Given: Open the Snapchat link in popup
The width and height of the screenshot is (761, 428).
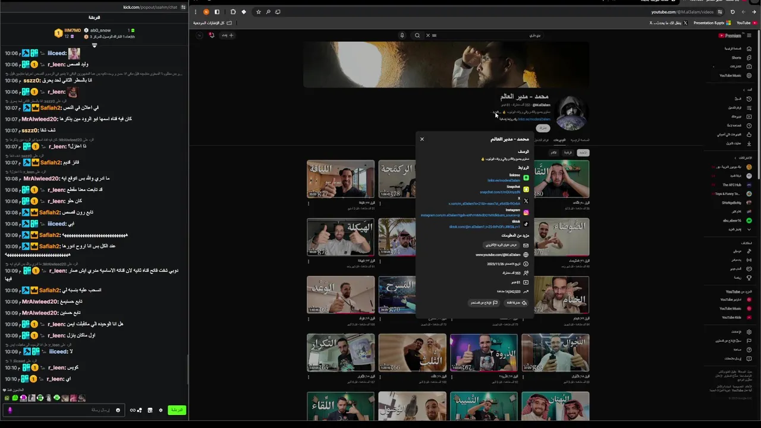Looking at the screenshot, I should click(x=500, y=192).
